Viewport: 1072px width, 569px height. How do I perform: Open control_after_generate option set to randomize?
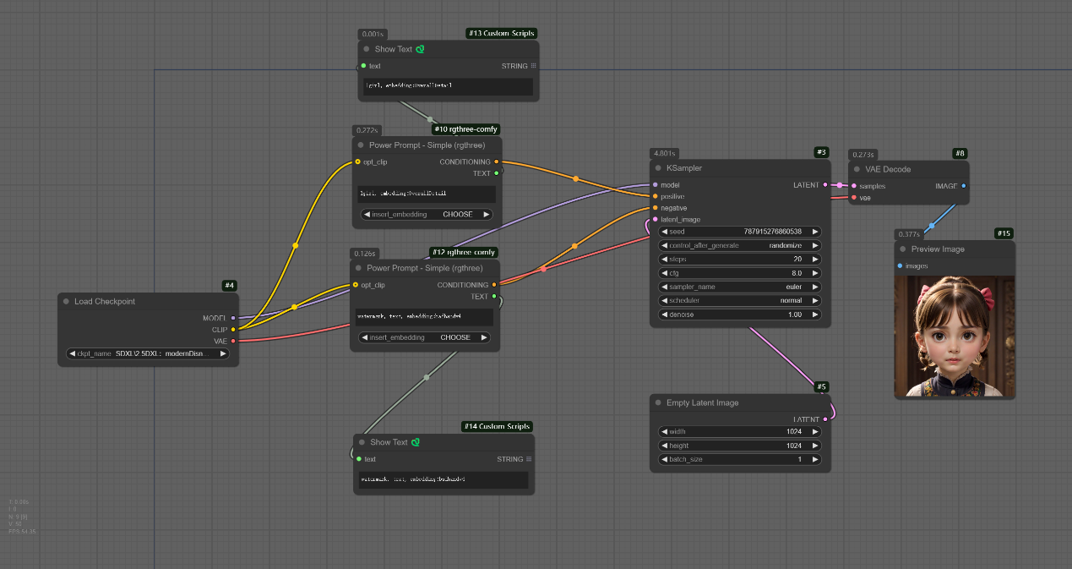click(739, 245)
